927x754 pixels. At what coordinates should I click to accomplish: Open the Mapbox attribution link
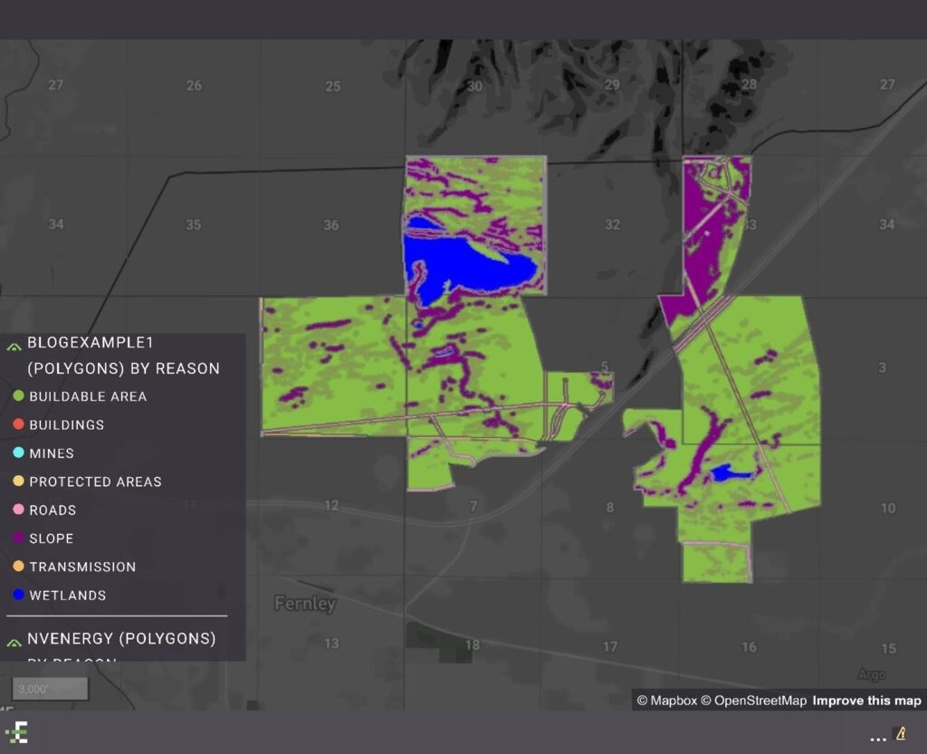[x=666, y=701]
